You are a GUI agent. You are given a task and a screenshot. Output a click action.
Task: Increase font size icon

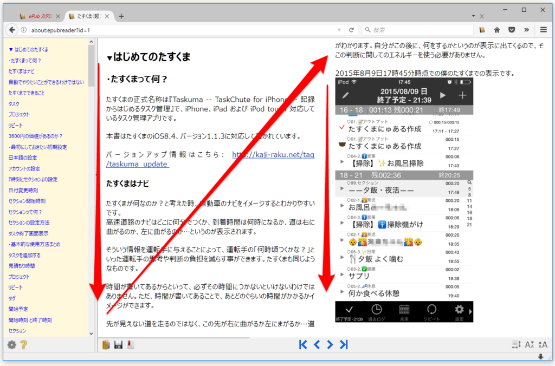click(543, 345)
